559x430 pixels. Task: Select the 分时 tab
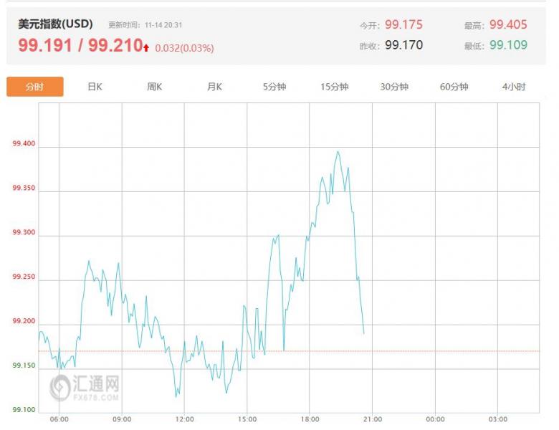point(35,87)
